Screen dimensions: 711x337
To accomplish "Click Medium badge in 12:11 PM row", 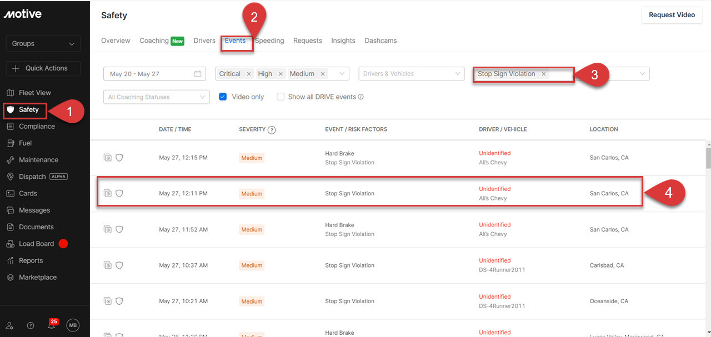I will [x=252, y=194].
